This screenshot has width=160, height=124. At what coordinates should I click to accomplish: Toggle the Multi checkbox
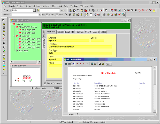pyautogui.click(x=57, y=15)
